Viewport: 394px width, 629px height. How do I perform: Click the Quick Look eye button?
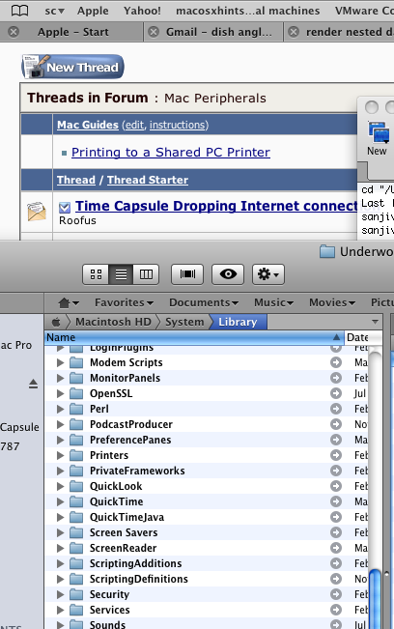[228, 274]
